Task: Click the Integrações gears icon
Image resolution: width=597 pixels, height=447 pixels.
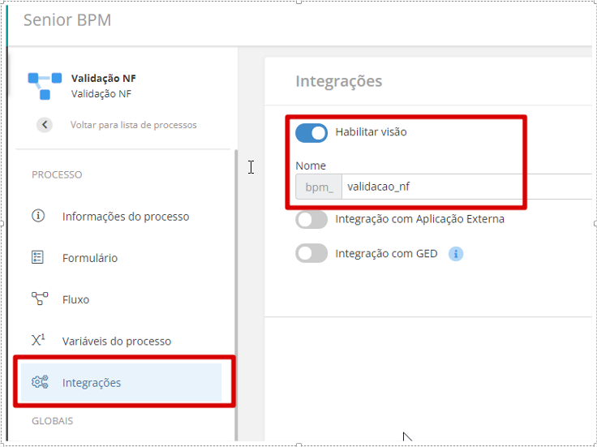Action: (x=39, y=382)
